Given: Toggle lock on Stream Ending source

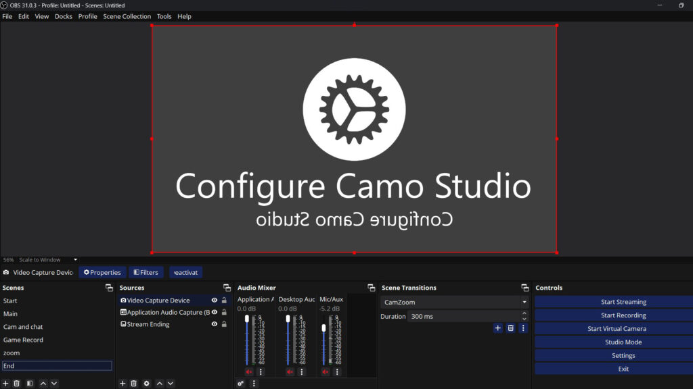Looking at the screenshot, I should pyautogui.click(x=224, y=324).
